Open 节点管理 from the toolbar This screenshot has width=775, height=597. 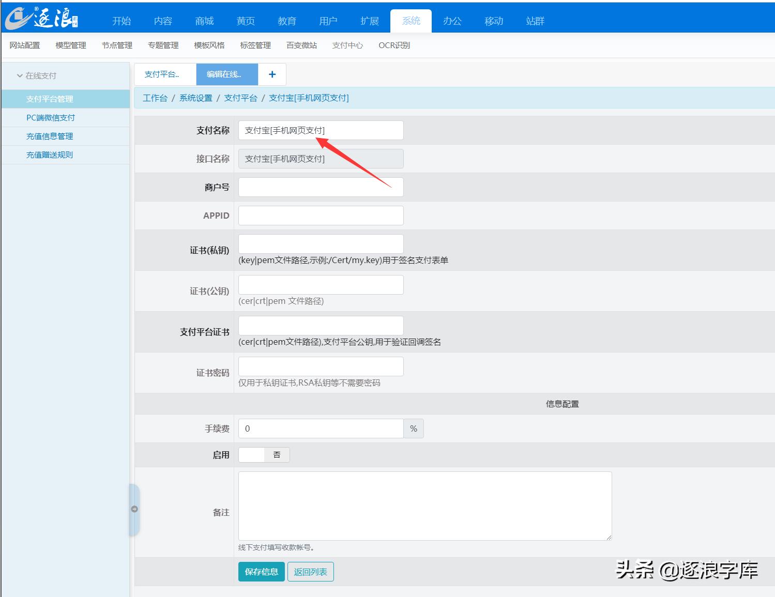pyautogui.click(x=116, y=45)
